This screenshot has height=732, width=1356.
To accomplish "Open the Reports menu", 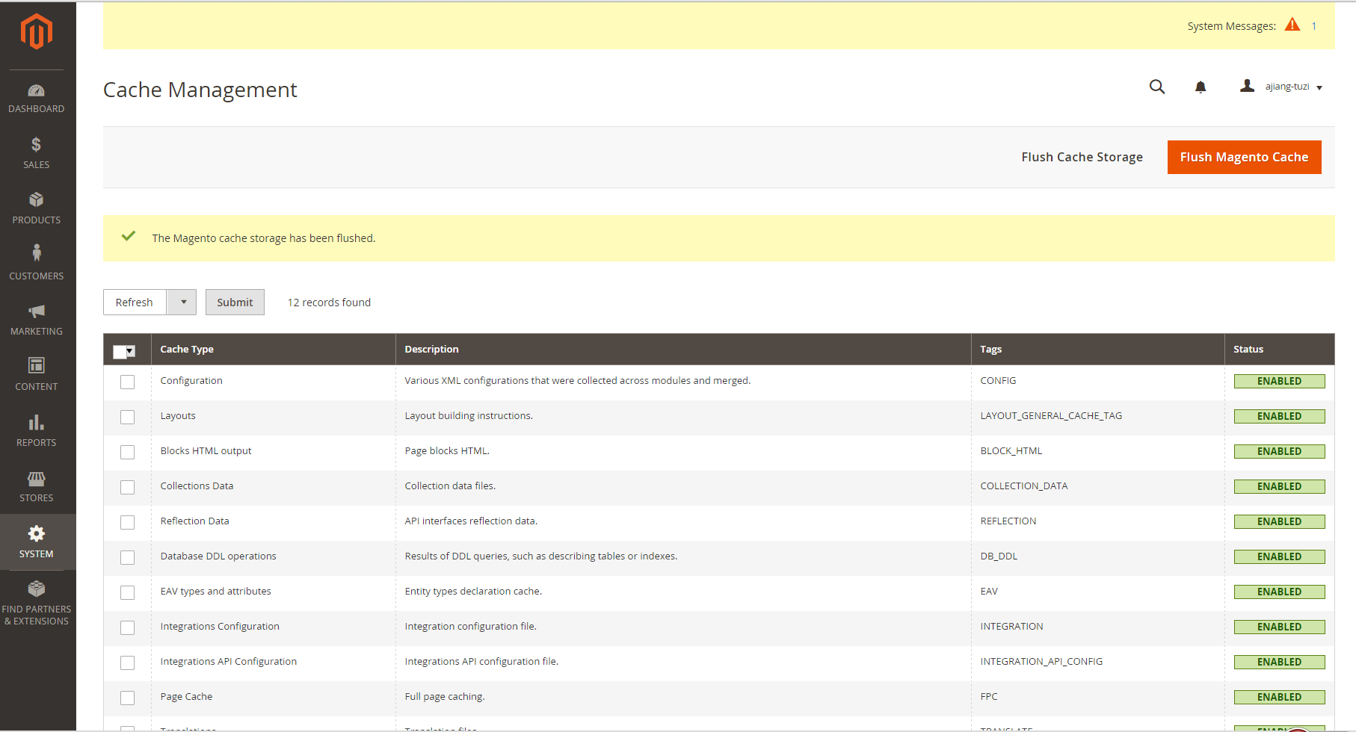I will (x=37, y=432).
